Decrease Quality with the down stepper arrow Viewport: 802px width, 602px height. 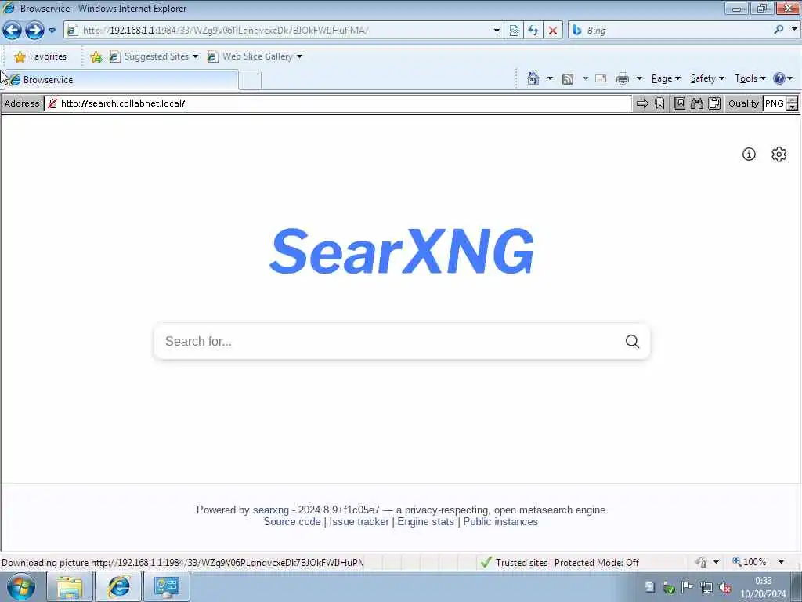click(793, 107)
